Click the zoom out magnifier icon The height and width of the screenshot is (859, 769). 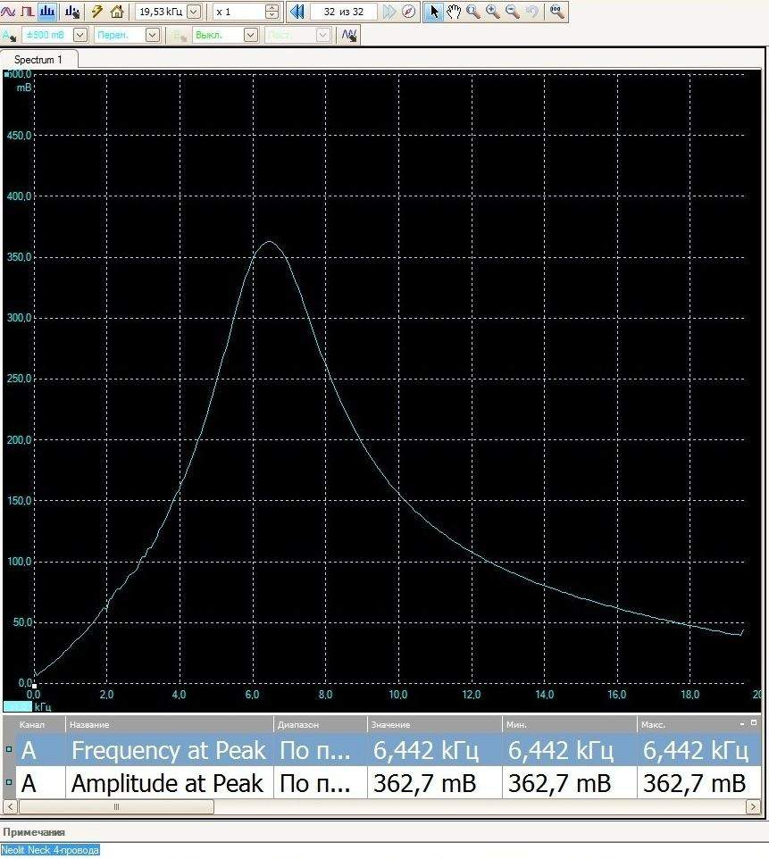coord(513,12)
